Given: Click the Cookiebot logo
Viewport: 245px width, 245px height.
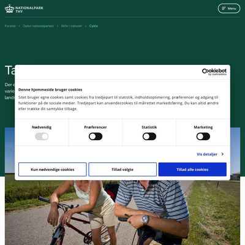Looking at the screenshot, I should 214,72.
